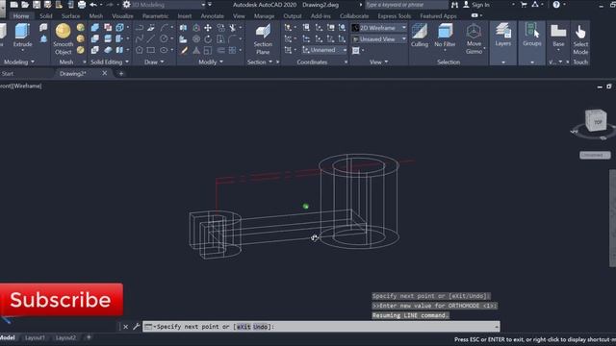Open the 2D Wireframe visual style dropdown
Viewport: 616px width, 346px height.
(x=379, y=28)
